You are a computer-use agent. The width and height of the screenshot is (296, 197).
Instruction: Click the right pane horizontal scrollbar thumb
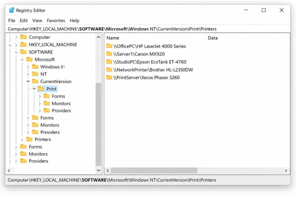[154, 171]
